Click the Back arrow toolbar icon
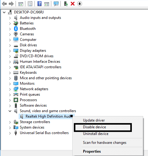This screenshot has width=148, height=156. [x=4, y=4]
